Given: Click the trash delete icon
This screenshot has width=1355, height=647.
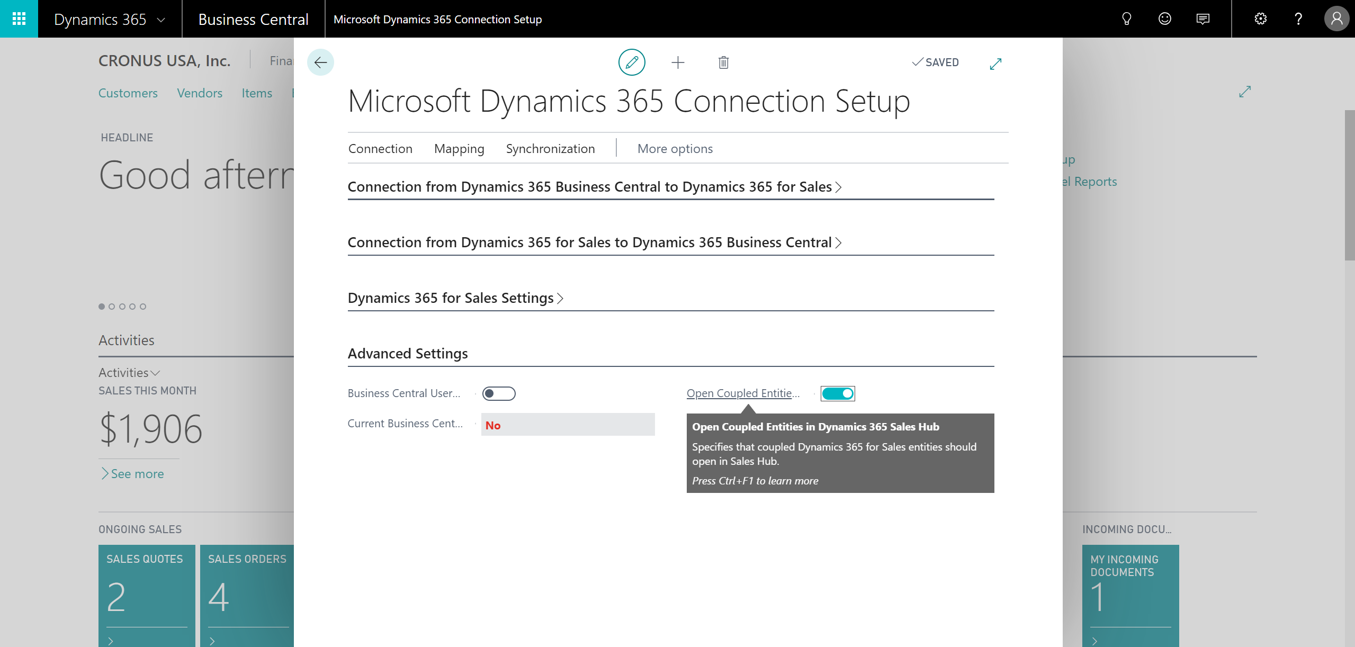Looking at the screenshot, I should point(723,62).
